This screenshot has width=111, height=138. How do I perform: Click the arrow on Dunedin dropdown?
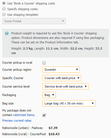click(77, 70)
